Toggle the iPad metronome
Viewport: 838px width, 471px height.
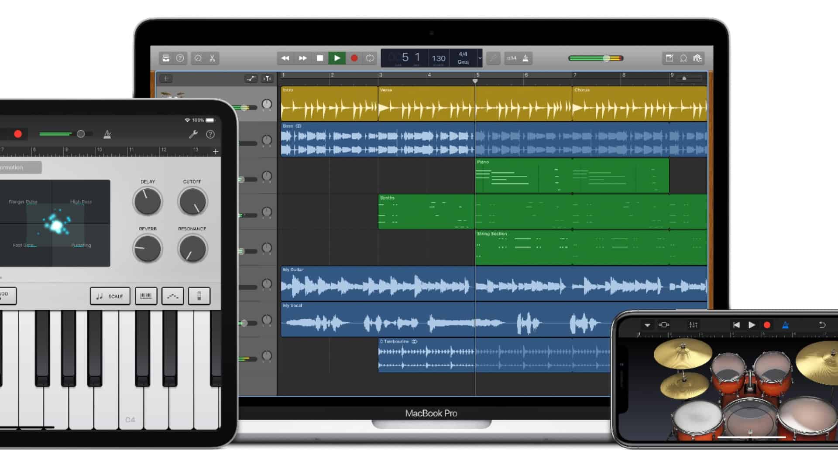click(107, 134)
